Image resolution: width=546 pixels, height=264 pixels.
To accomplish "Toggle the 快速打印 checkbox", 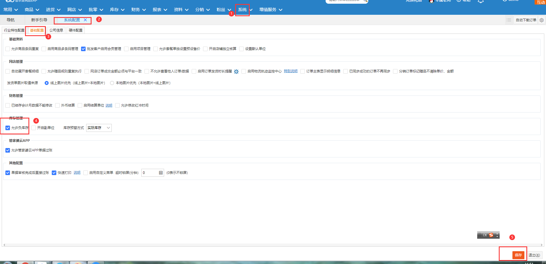I will (x=54, y=173).
